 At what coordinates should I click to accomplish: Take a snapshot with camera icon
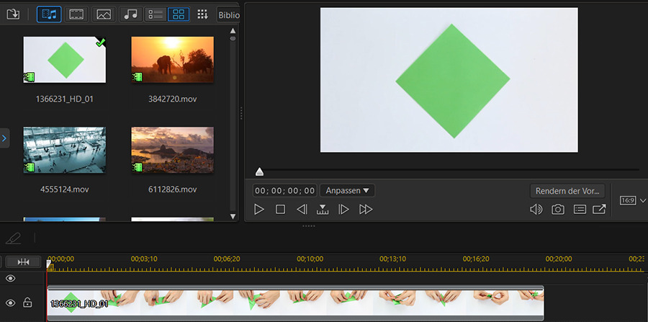(x=558, y=210)
